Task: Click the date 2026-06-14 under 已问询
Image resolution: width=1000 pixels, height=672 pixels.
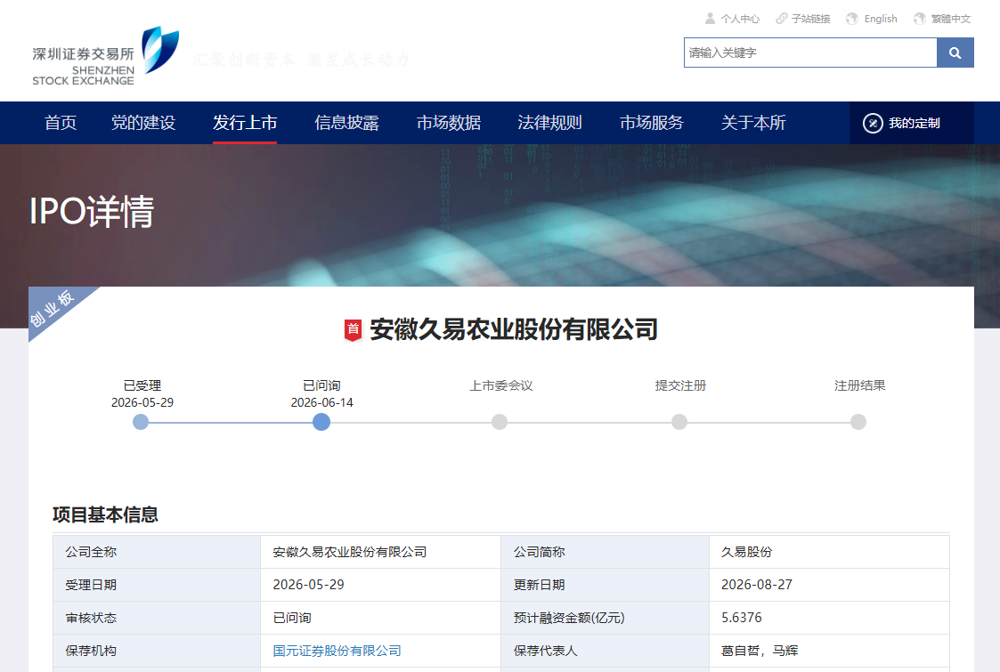Action: [322, 402]
